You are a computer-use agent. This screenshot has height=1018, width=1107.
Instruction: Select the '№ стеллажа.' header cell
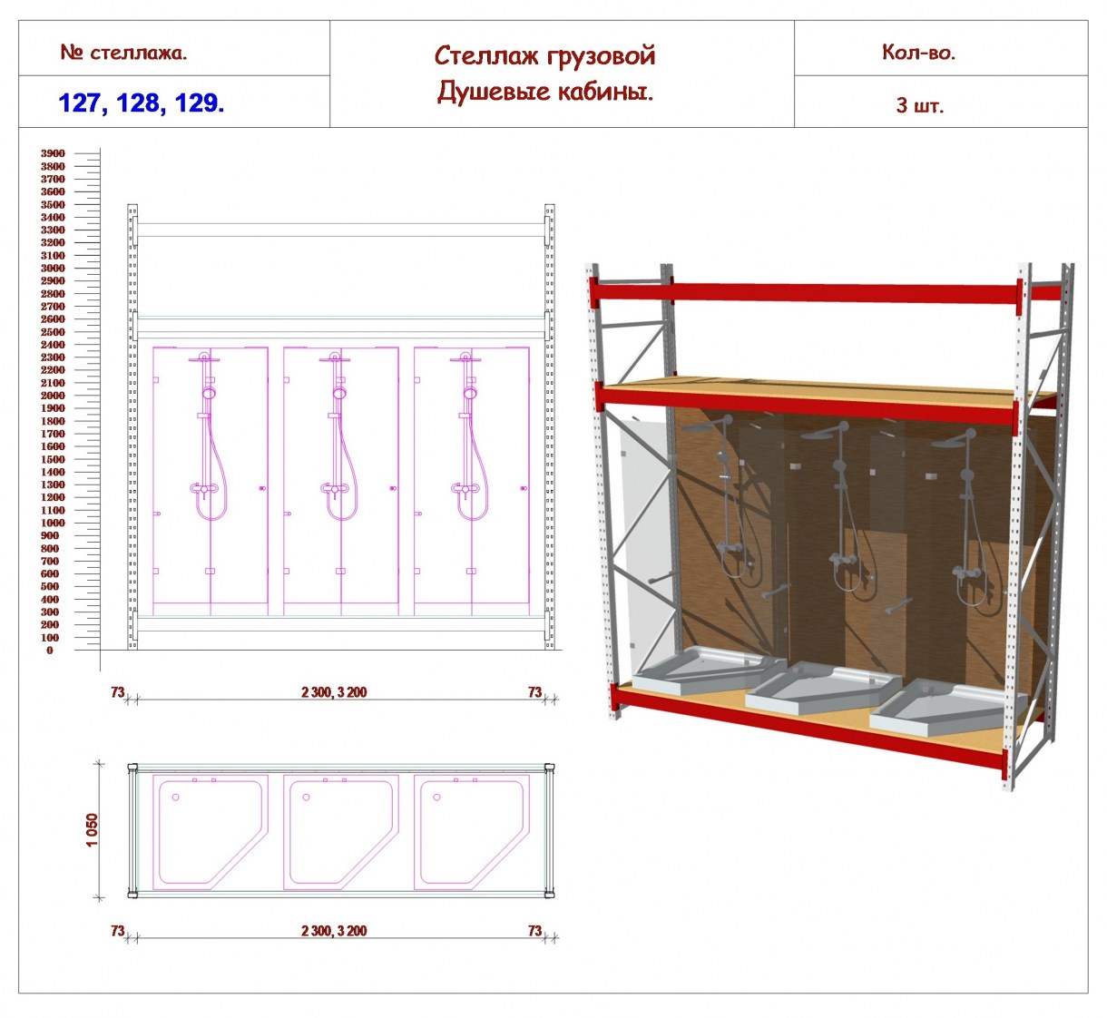174,48
